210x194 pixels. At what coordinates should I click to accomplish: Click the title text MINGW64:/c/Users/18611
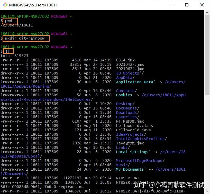[33, 5]
